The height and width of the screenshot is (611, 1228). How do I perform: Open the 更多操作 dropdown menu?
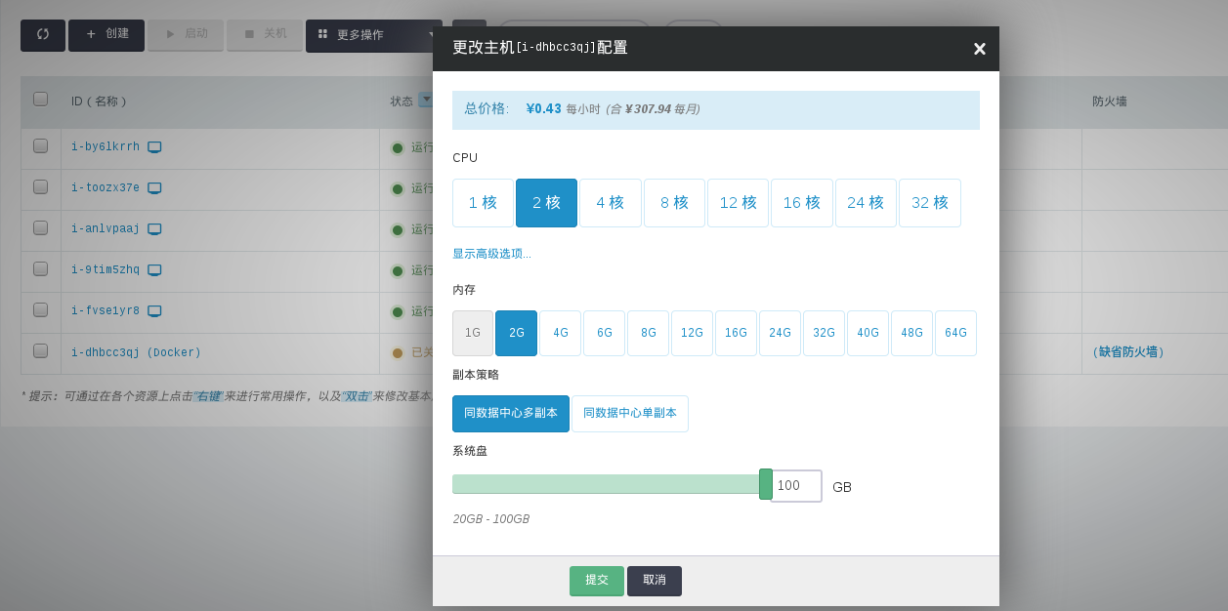[x=373, y=35]
